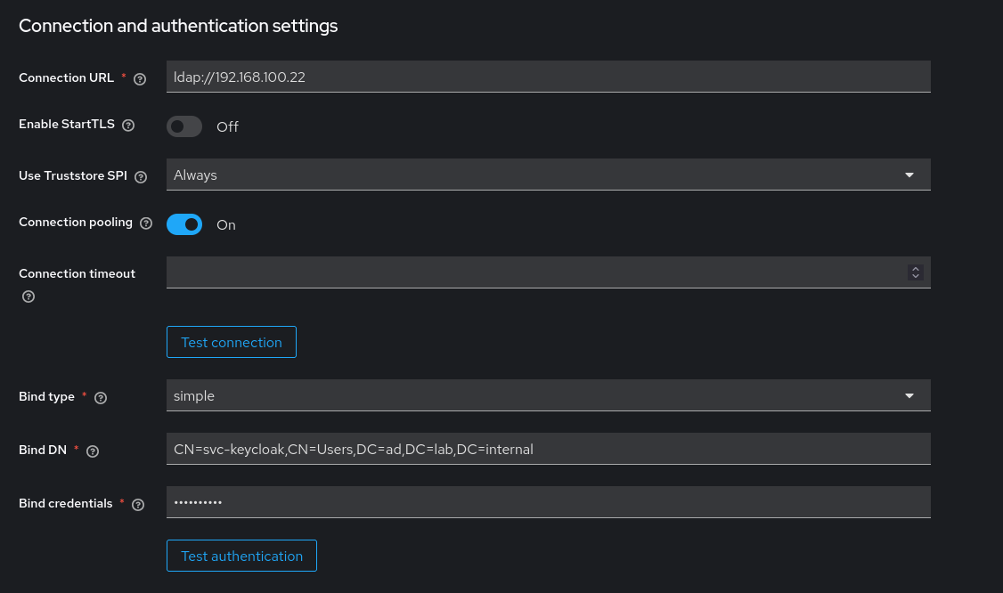Viewport: 1003px width, 593px height.
Task: Click Connection and authentication settings heading
Action: (178, 26)
